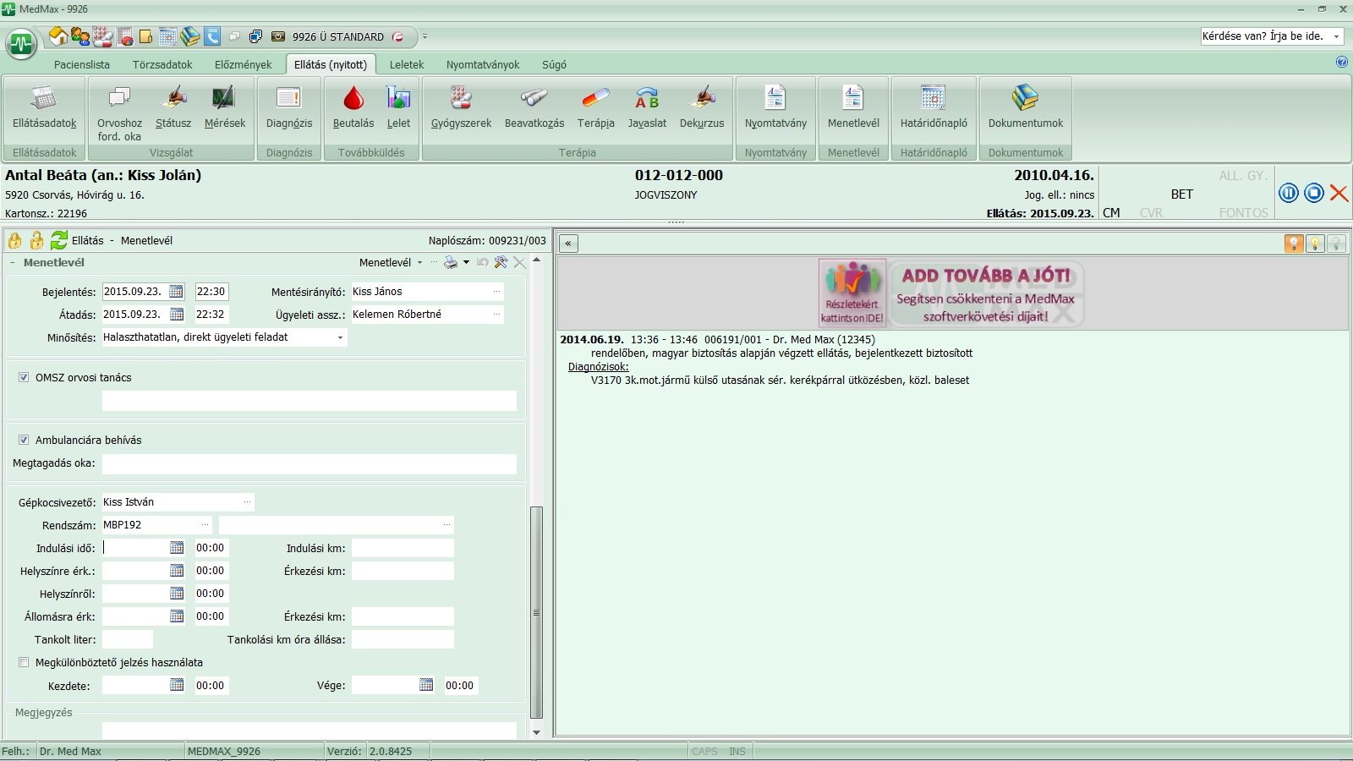Click the Gépkocsivezető input field
This screenshot has width=1353, height=761.
click(x=172, y=502)
